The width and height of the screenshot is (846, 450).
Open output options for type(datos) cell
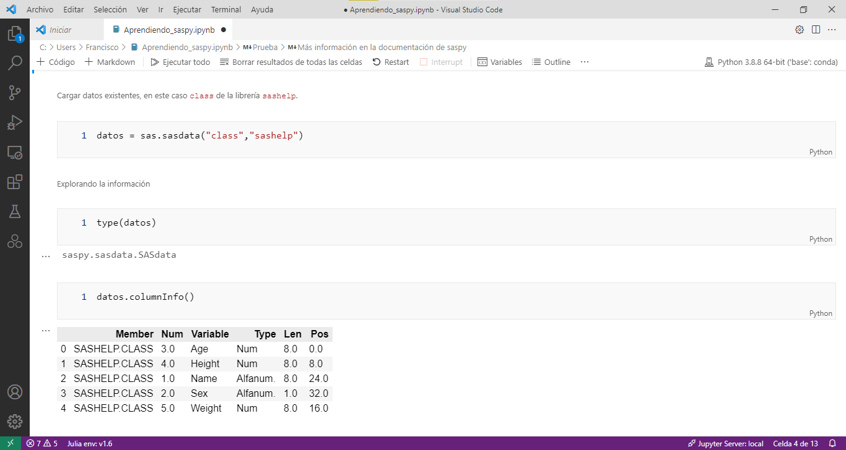pyautogui.click(x=45, y=255)
